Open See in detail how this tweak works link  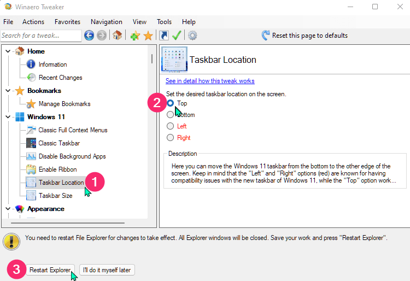210,81
